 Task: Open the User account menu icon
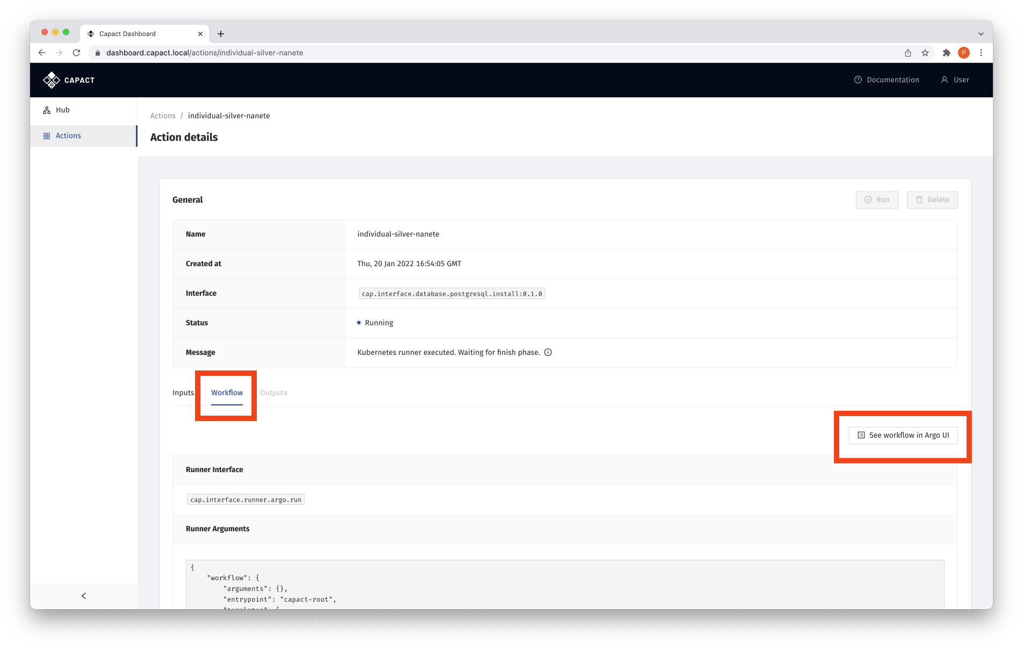pos(945,80)
